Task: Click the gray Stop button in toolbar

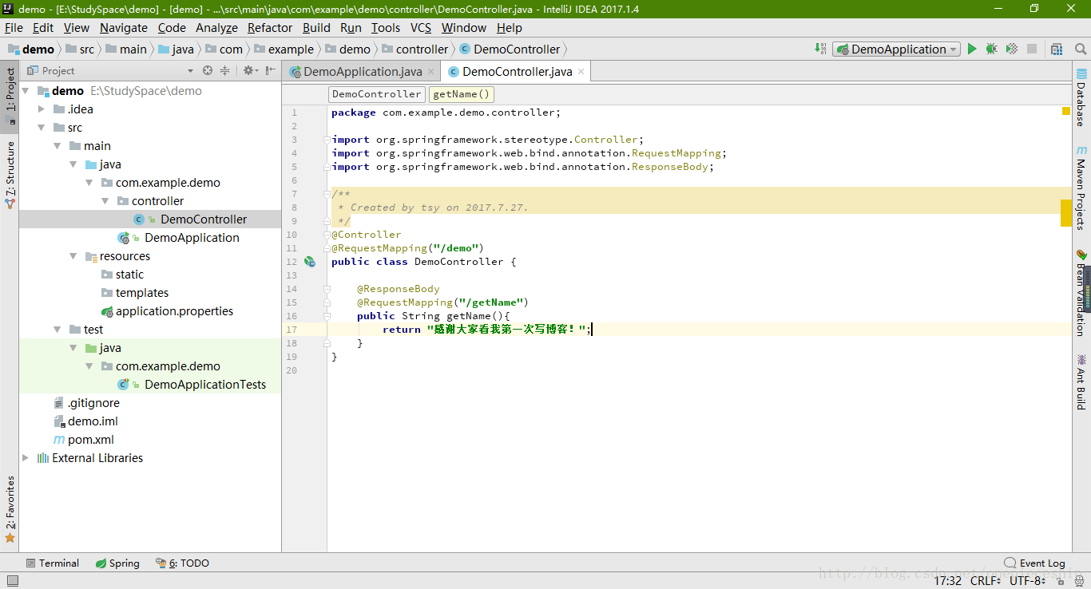Action: (x=1032, y=49)
